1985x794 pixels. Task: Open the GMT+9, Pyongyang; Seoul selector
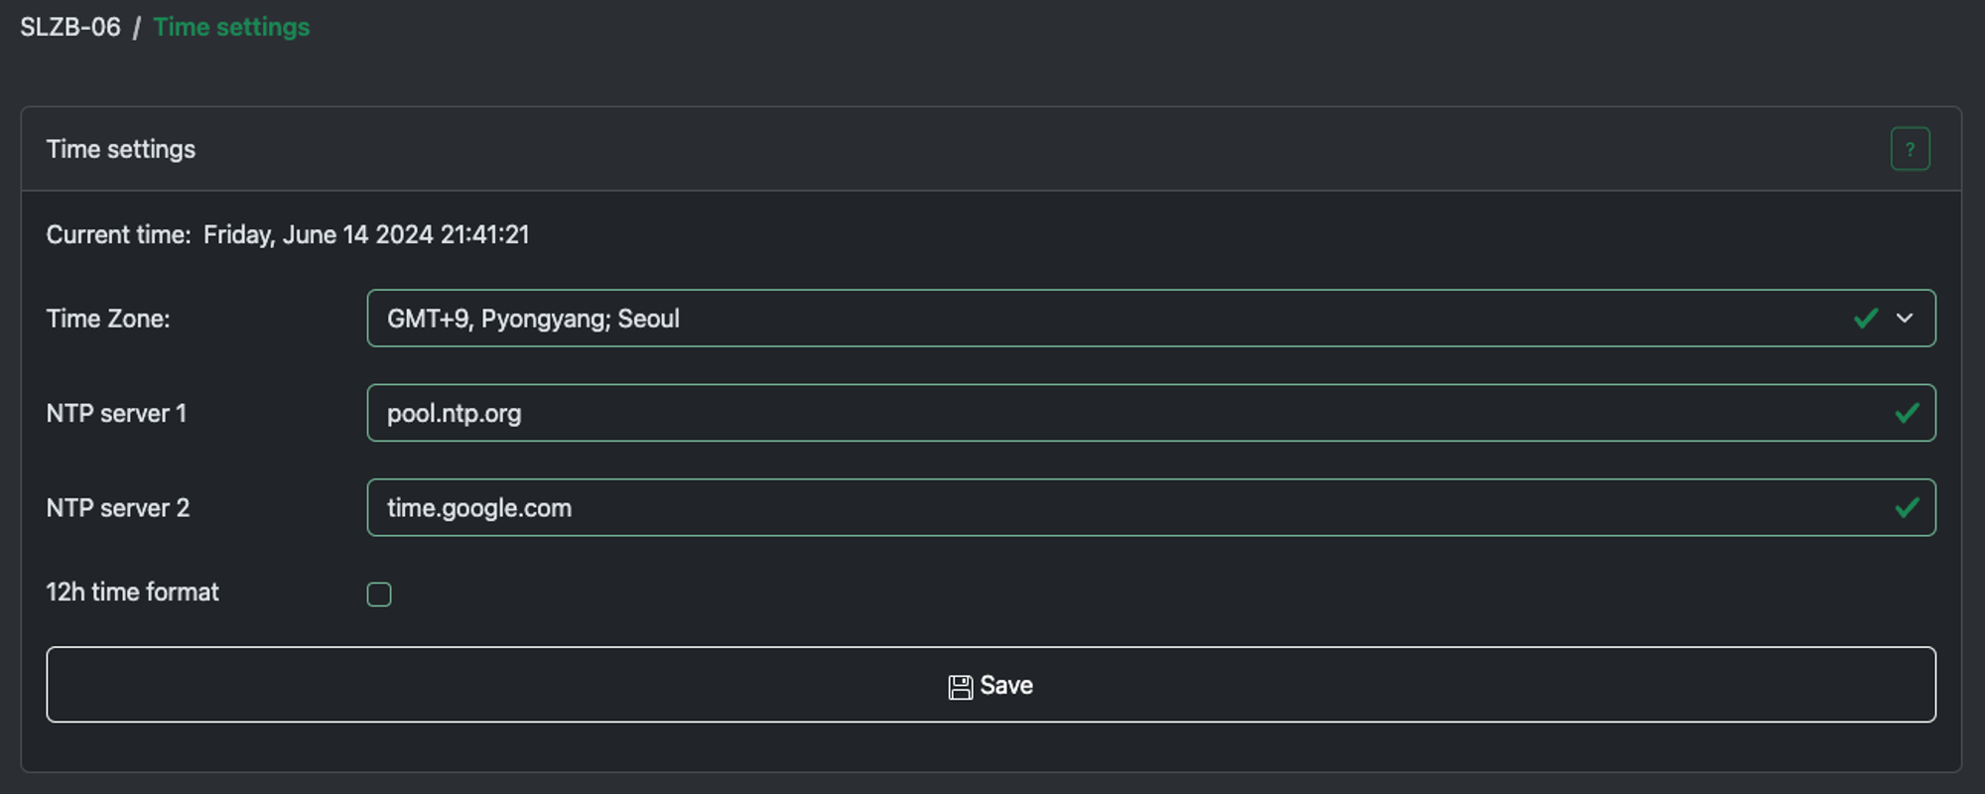[1151, 319]
